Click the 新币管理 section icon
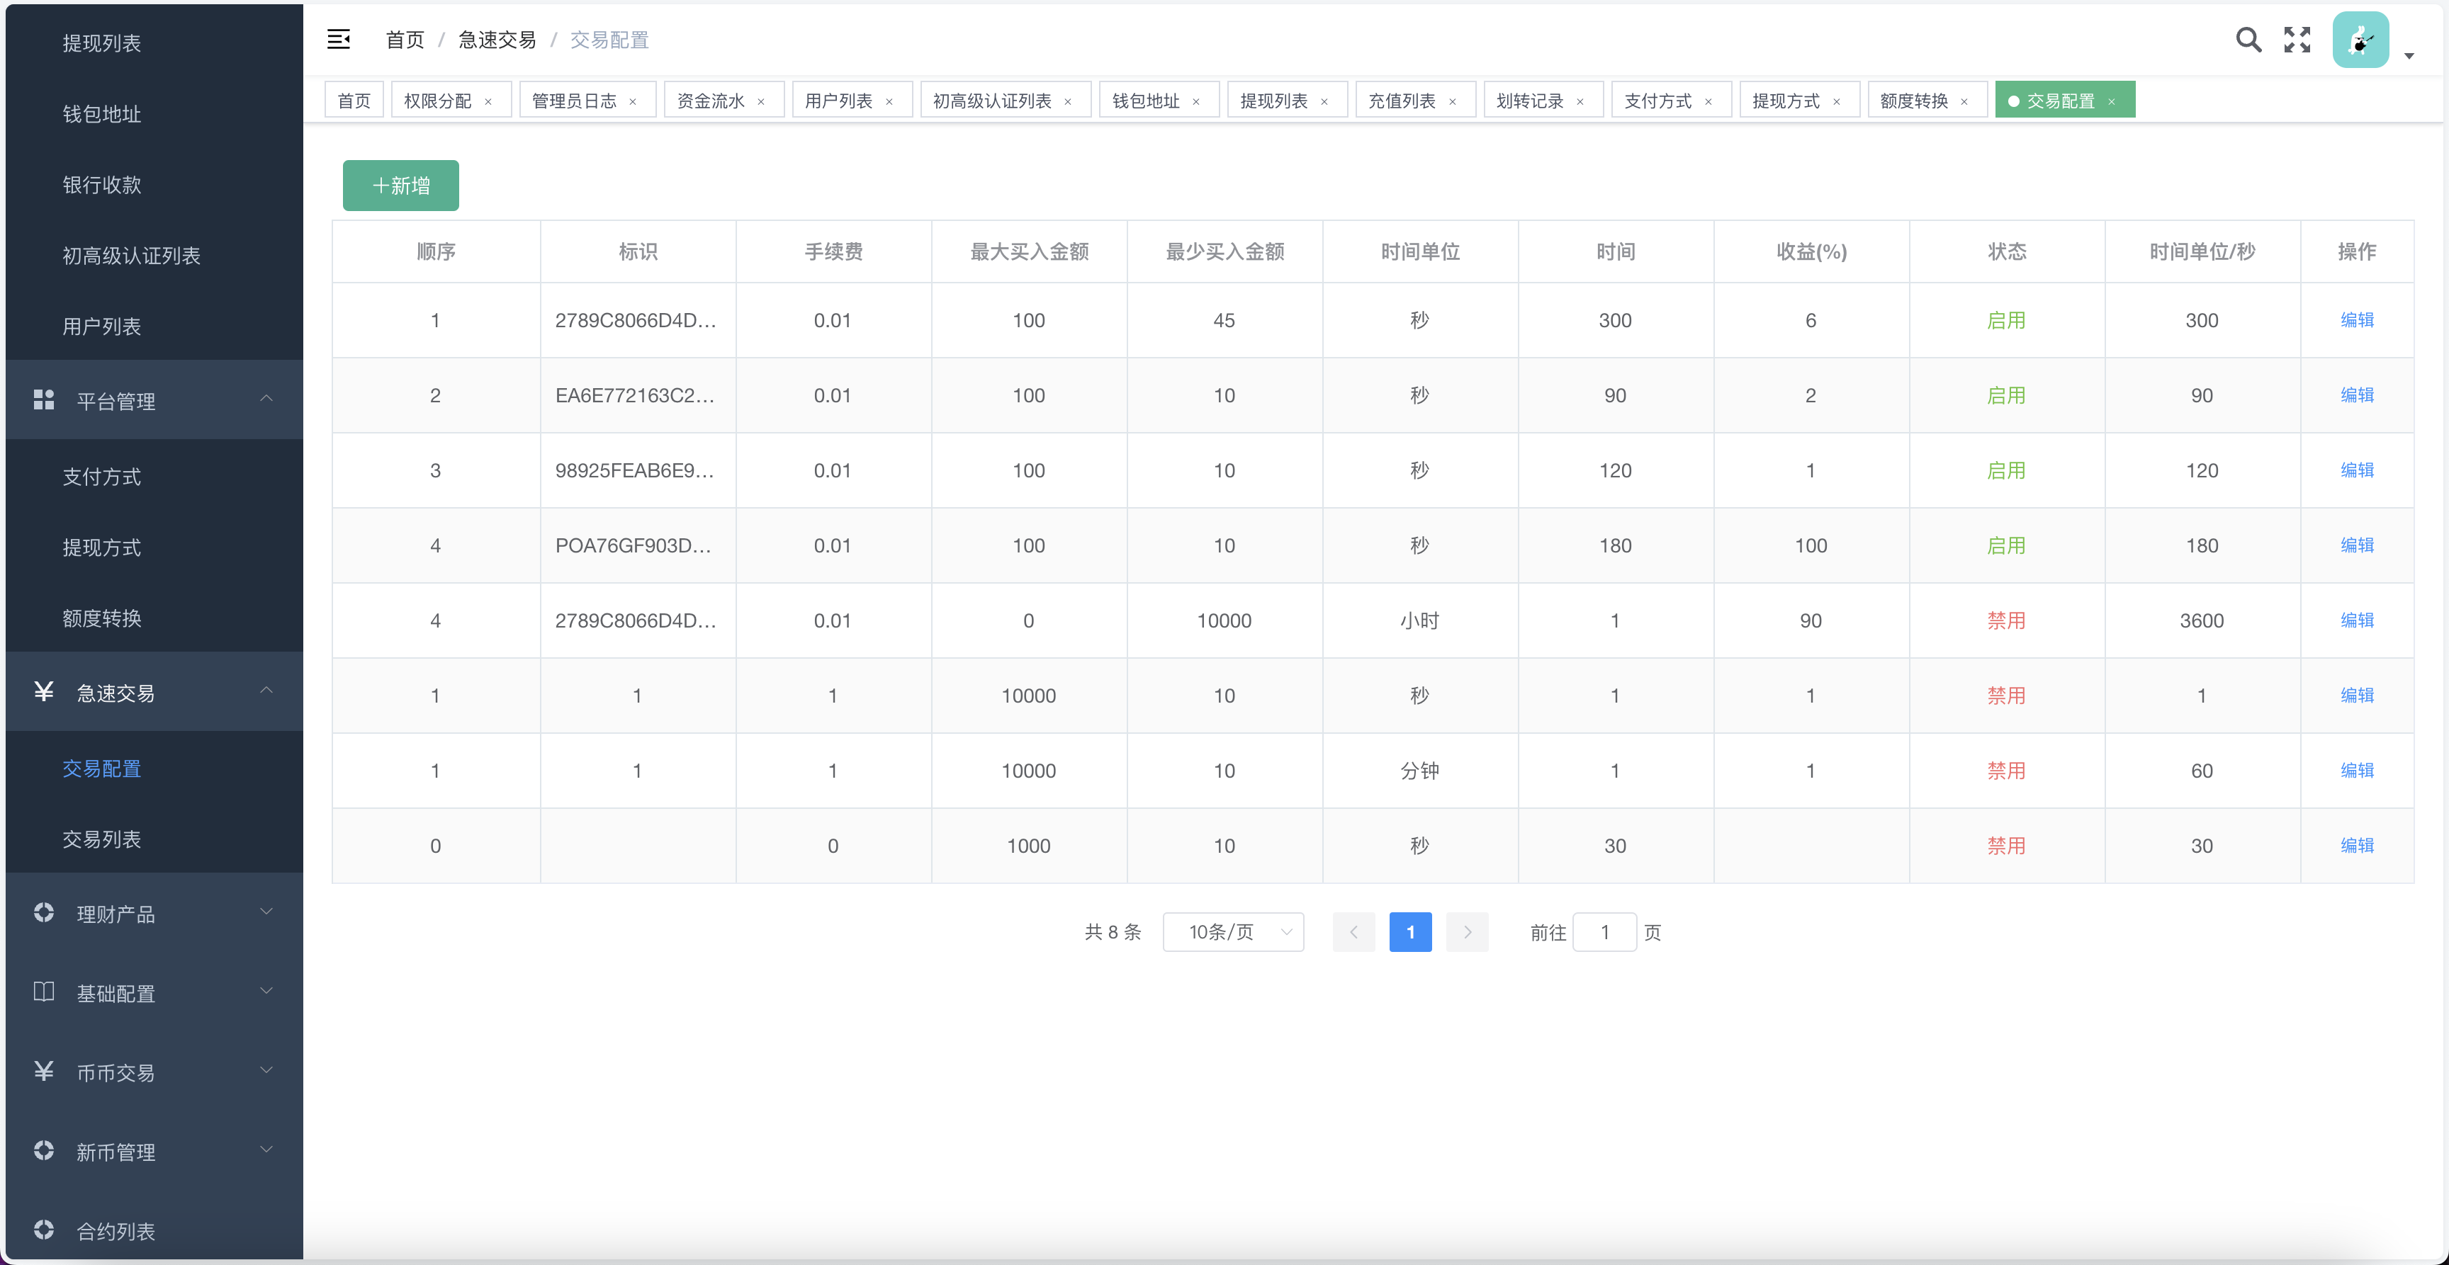 pos(43,1151)
